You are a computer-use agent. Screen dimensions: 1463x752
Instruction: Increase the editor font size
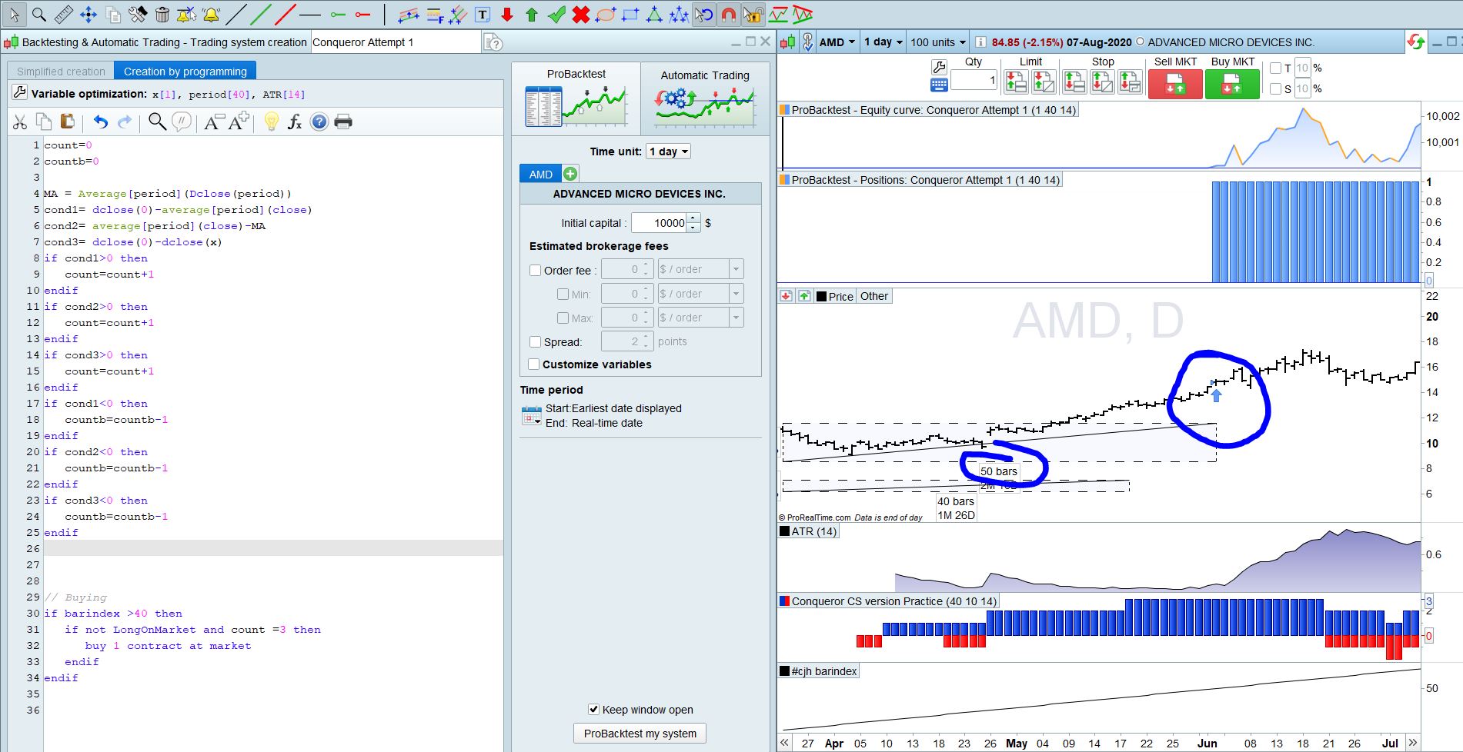[x=239, y=121]
